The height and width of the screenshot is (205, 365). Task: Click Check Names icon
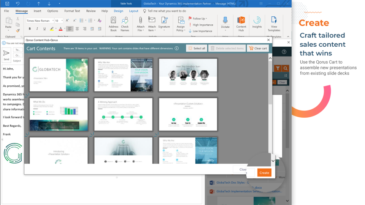(125, 20)
